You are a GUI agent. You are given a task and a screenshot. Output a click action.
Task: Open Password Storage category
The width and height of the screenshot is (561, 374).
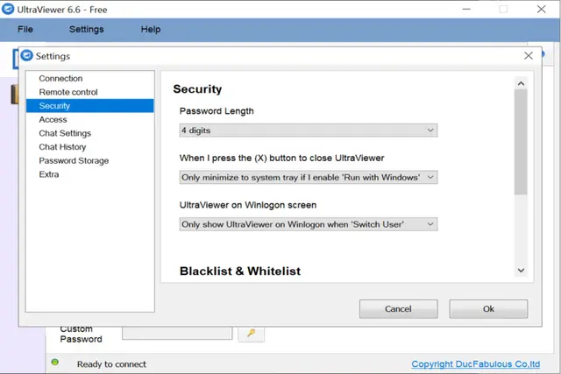(x=89, y=160)
